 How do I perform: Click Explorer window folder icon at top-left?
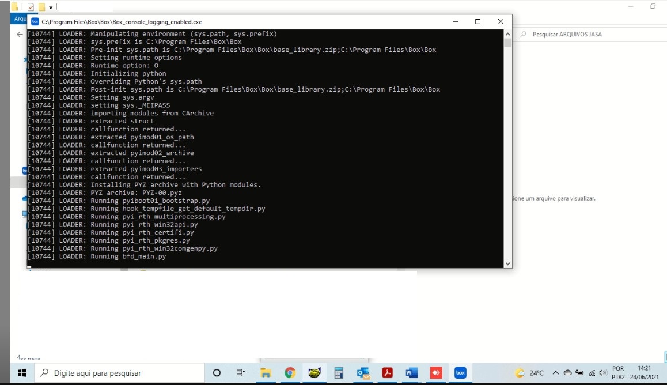(14, 6)
